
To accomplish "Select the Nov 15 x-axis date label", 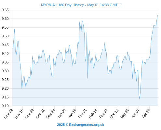I will (19, 114).
